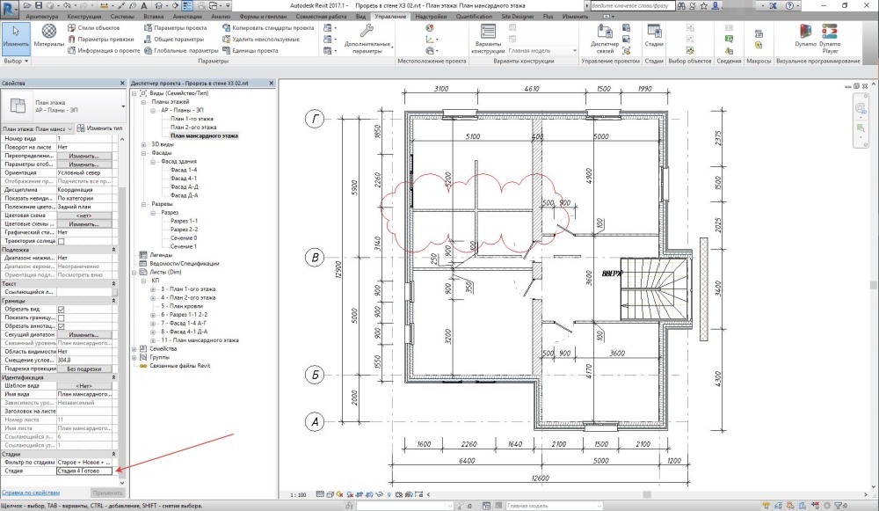The width and height of the screenshot is (879, 511).
Task: Open Dynamo Player
Action: tap(830, 38)
